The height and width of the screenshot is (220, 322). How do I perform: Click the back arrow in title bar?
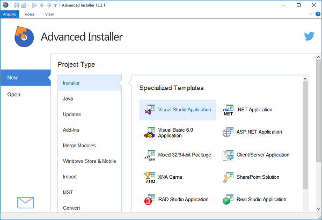point(42,5)
